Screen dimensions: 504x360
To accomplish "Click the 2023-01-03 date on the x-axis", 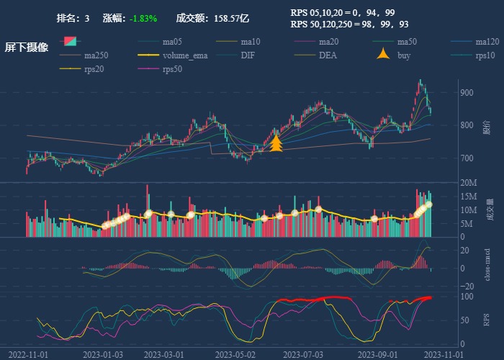I will pyautogui.click(x=103, y=354).
